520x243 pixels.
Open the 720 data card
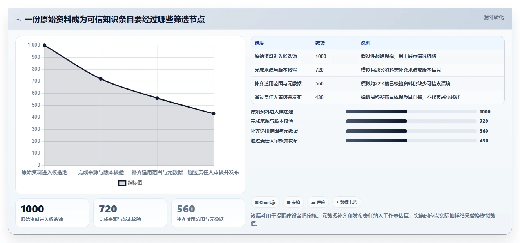pyautogui.click(x=130, y=212)
